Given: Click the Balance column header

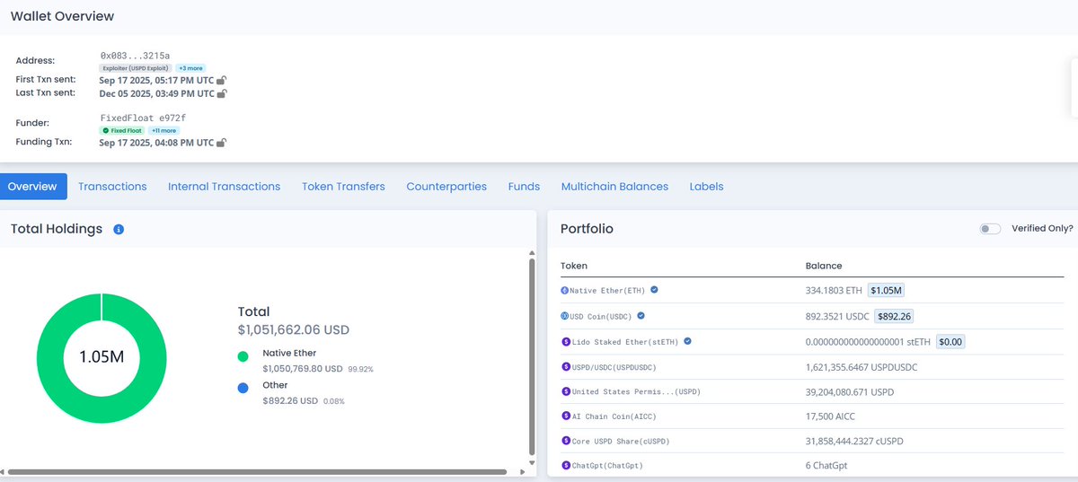Looking at the screenshot, I should 824,266.
